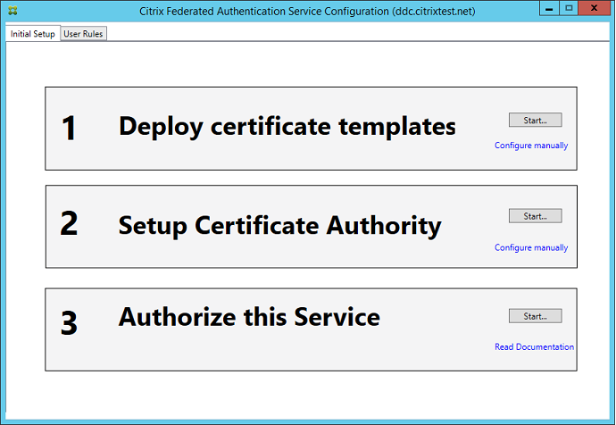Open the Read Documentation link
Image resolution: width=616 pixels, height=425 pixels.
click(534, 346)
